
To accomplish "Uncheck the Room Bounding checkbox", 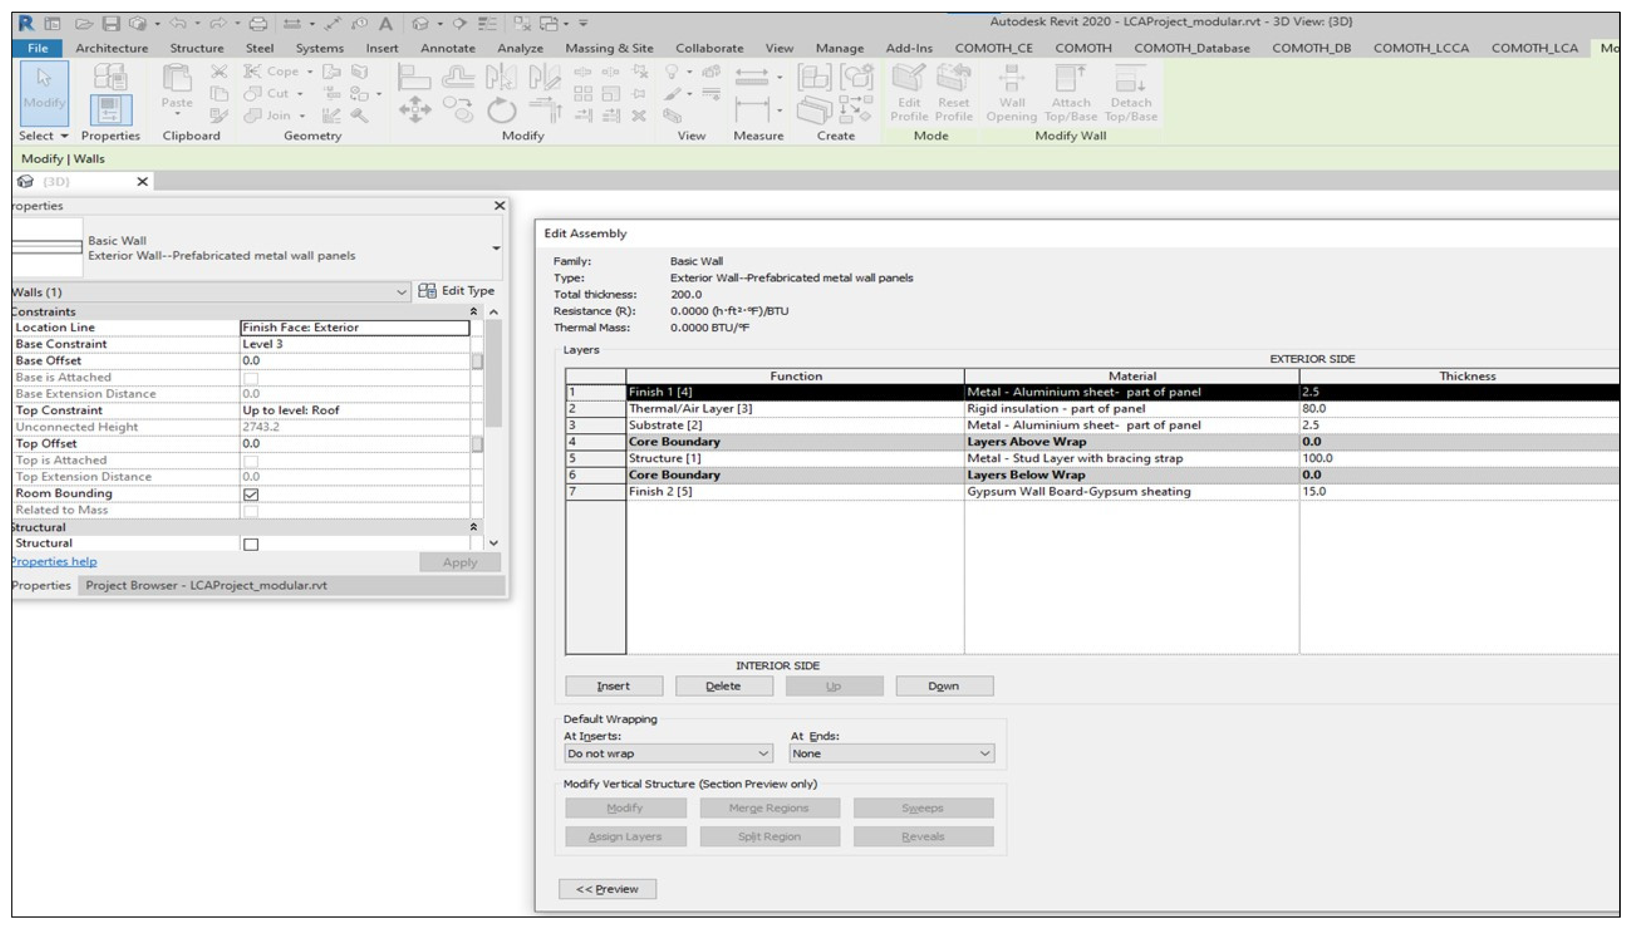I will click(251, 494).
